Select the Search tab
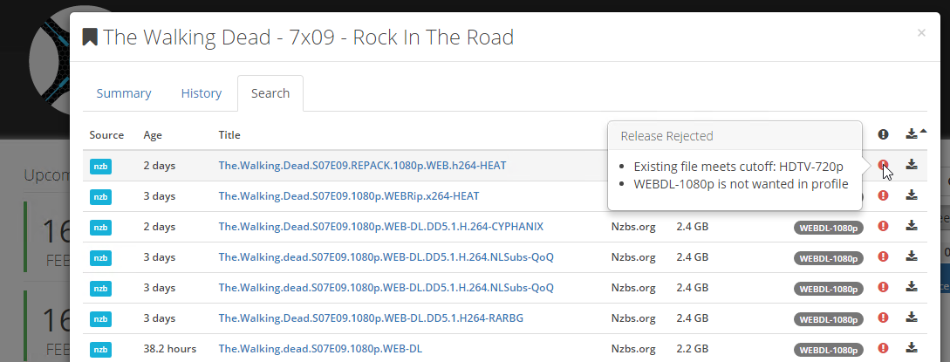The width and height of the screenshot is (950, 362). click(x=270, y=93)
